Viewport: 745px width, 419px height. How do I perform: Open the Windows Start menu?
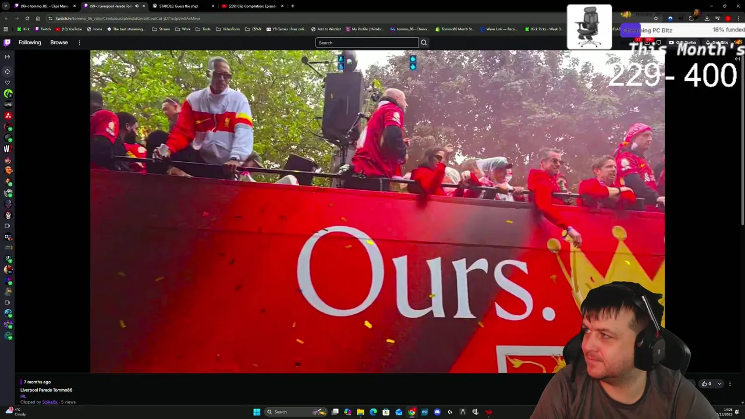[257, 412]
